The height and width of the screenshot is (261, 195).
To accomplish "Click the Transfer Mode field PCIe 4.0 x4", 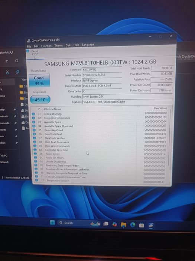I will (x=102, y=86).
